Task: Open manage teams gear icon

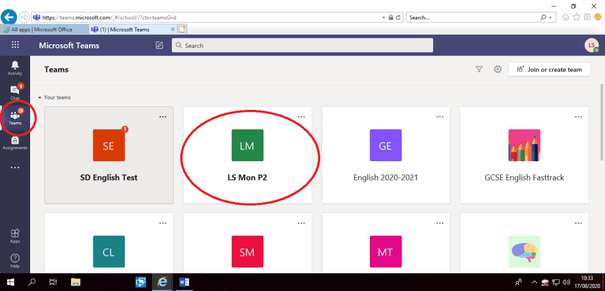Action: [x=497, y=70]
